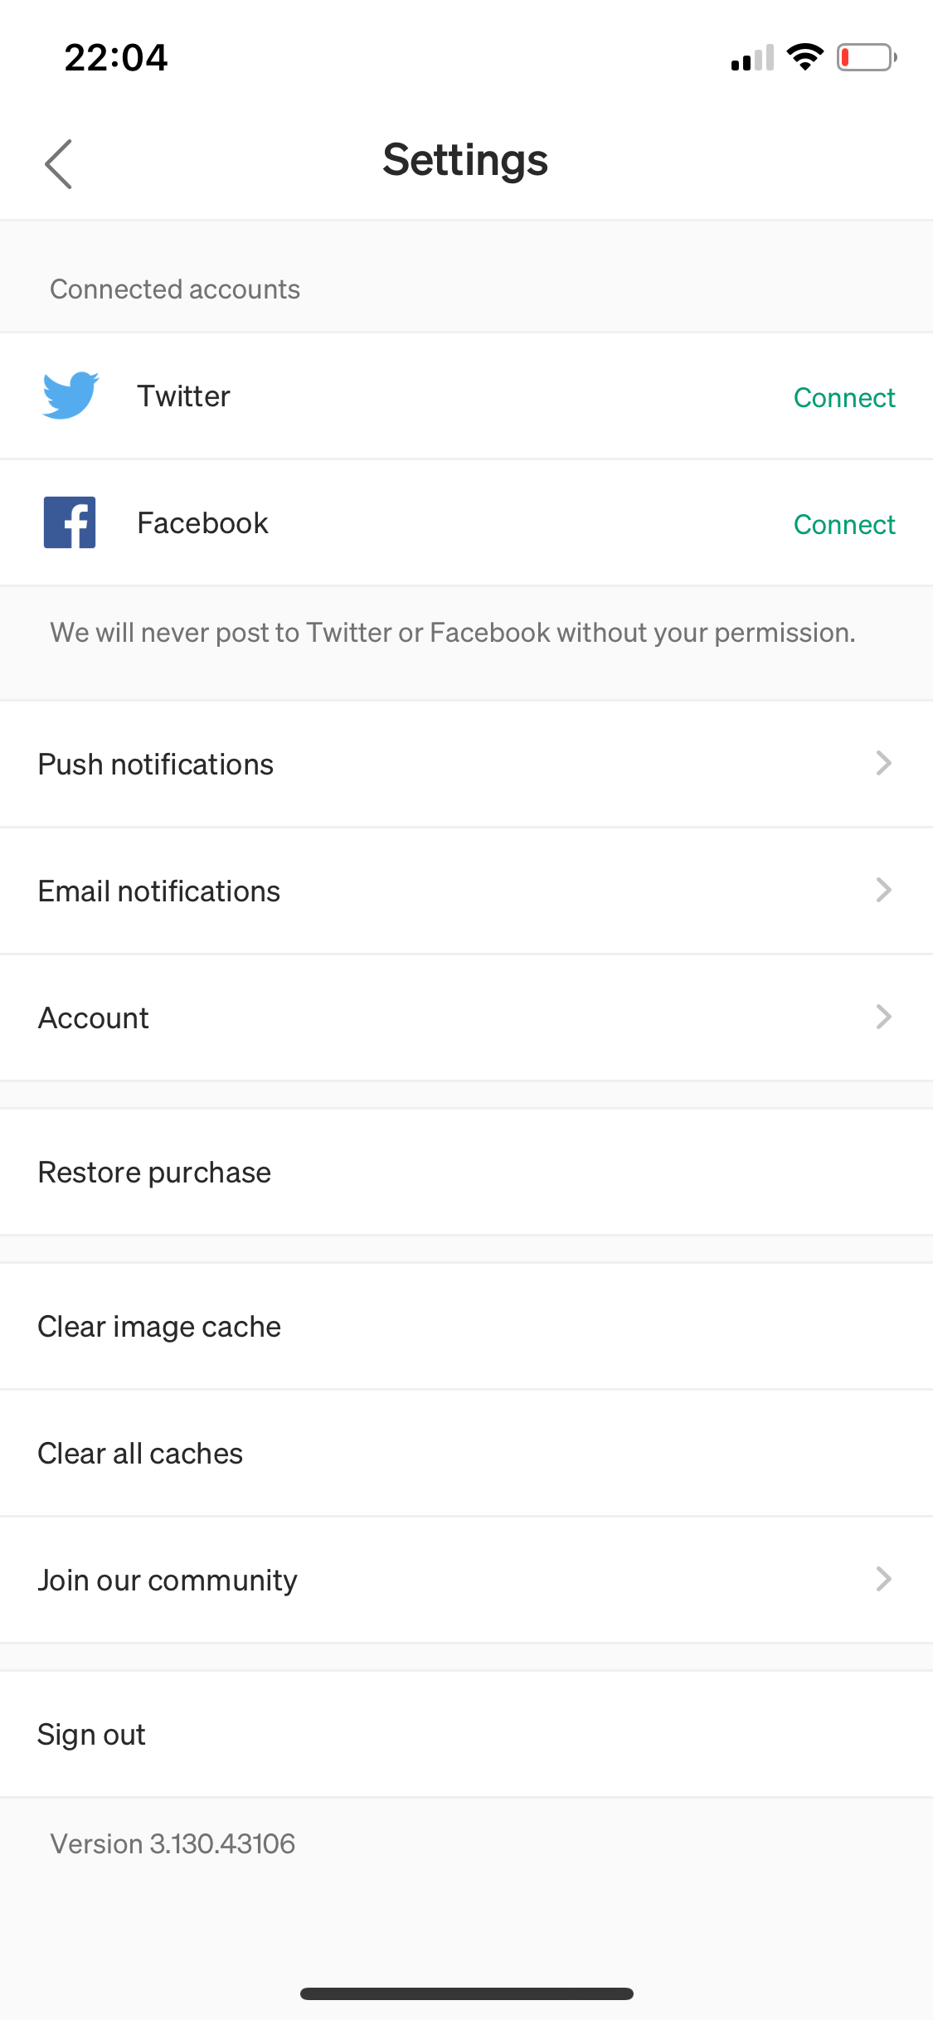Screen dimensions: 933x2020
Task: Select Restore purchase
Action: (154, 1173)
